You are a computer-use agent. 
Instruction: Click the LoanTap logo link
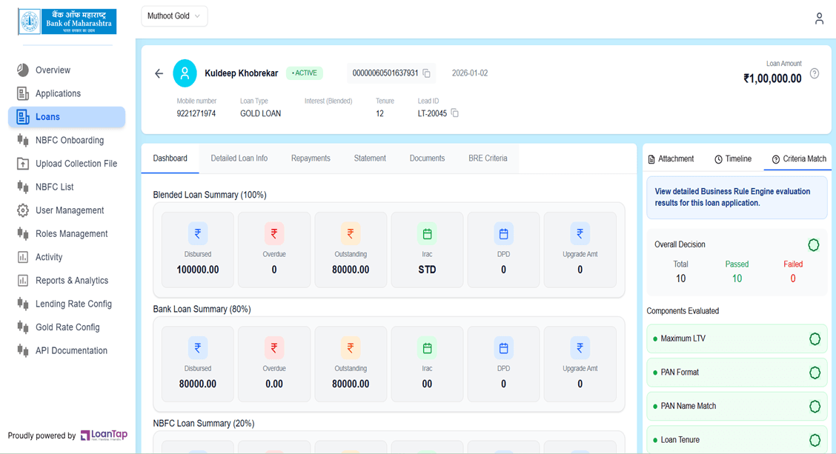pyautogui.click(x=104, y=435)
